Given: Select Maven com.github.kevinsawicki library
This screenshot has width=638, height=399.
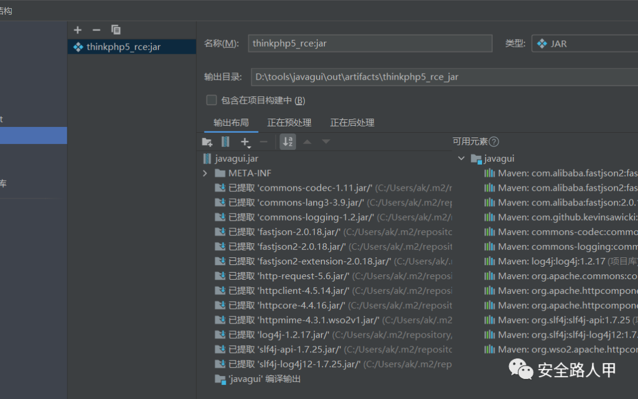Looking at the screenshot, I should (561, 217).
